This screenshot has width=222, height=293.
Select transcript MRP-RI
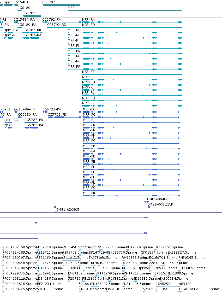(x=88, y=88)
